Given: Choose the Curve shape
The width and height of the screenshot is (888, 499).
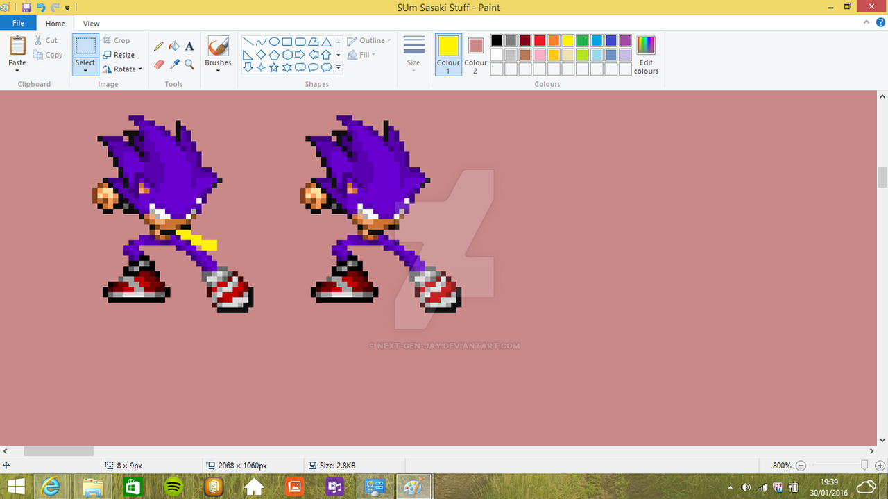Looking at the screenshot, I should point(261,42).
